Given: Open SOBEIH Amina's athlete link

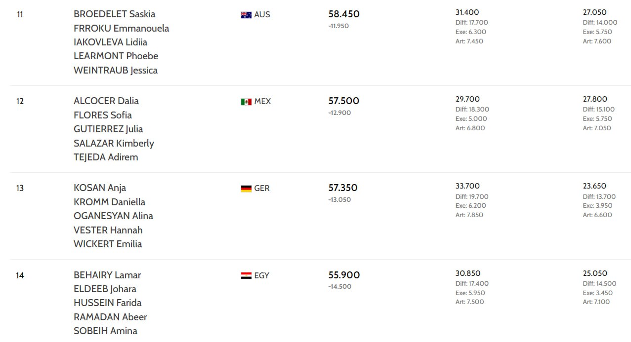Looking at the screenshot, I should click(x=105, y=331).
